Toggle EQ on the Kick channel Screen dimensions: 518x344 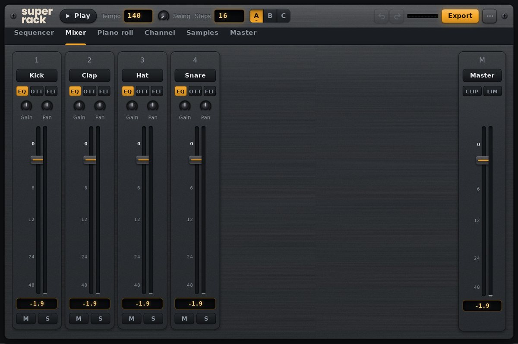[x=22, y=91]
